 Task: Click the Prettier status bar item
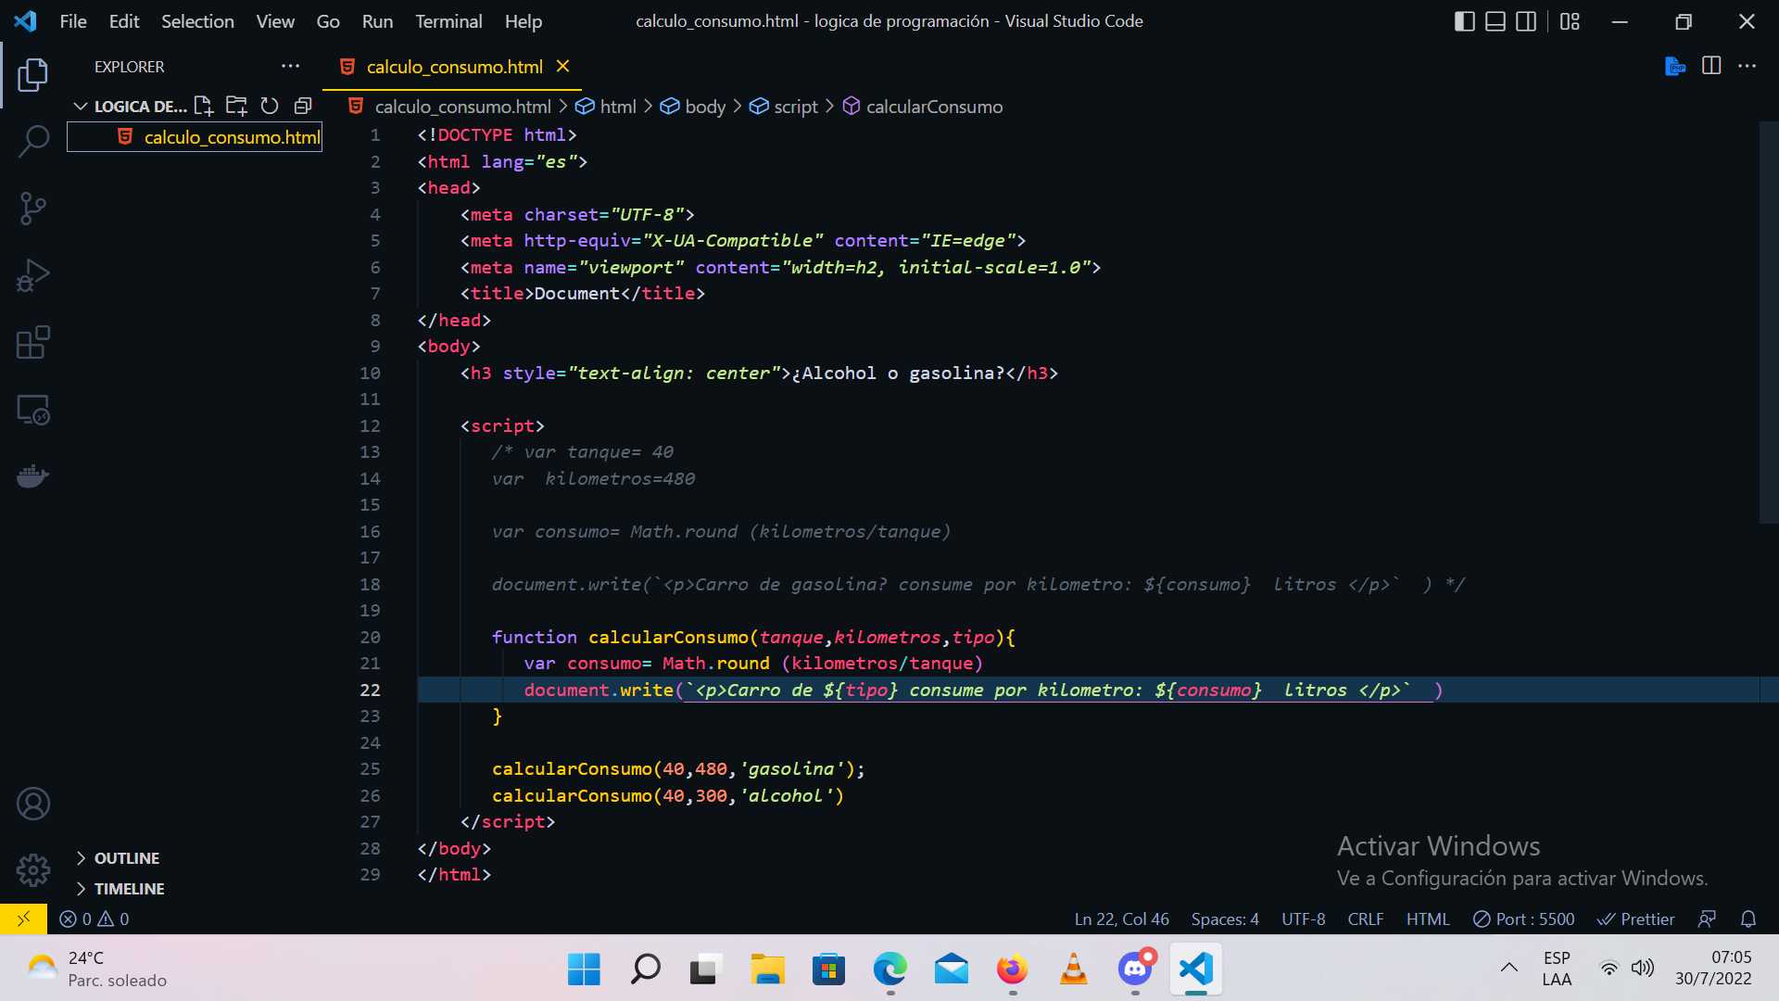(x=1635, y=919)
